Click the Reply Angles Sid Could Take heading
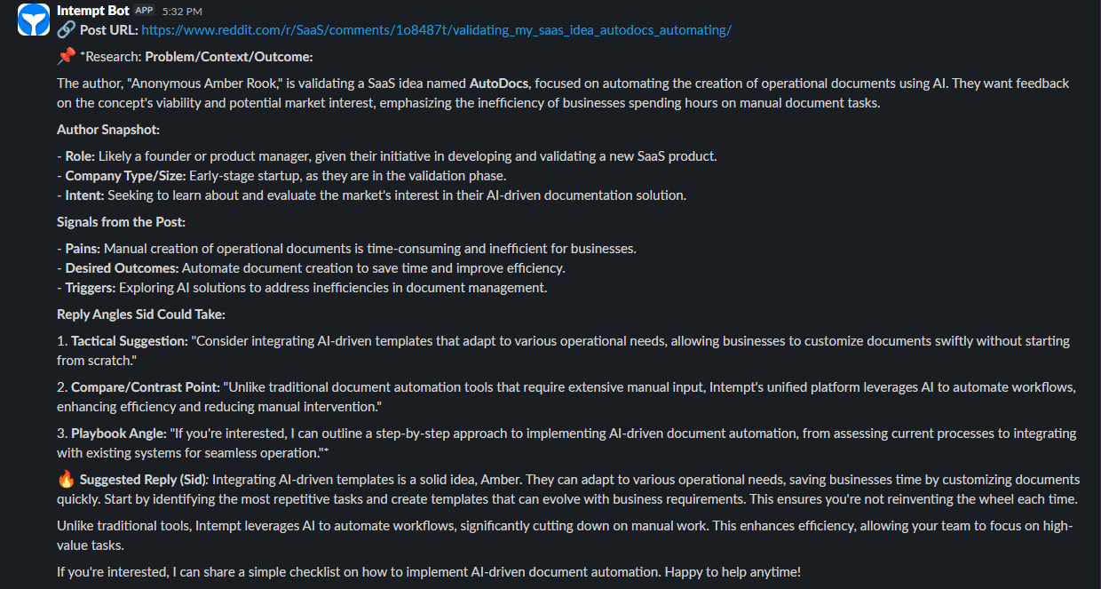The width and height of the screenshot is (1101, 589). click(x=141, y=314)
